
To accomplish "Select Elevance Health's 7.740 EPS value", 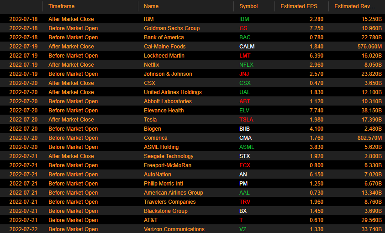I will click(x=316, y=111).
